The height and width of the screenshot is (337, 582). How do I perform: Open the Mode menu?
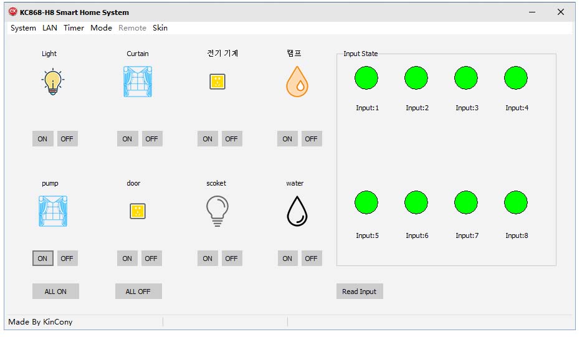pos(101,28)
